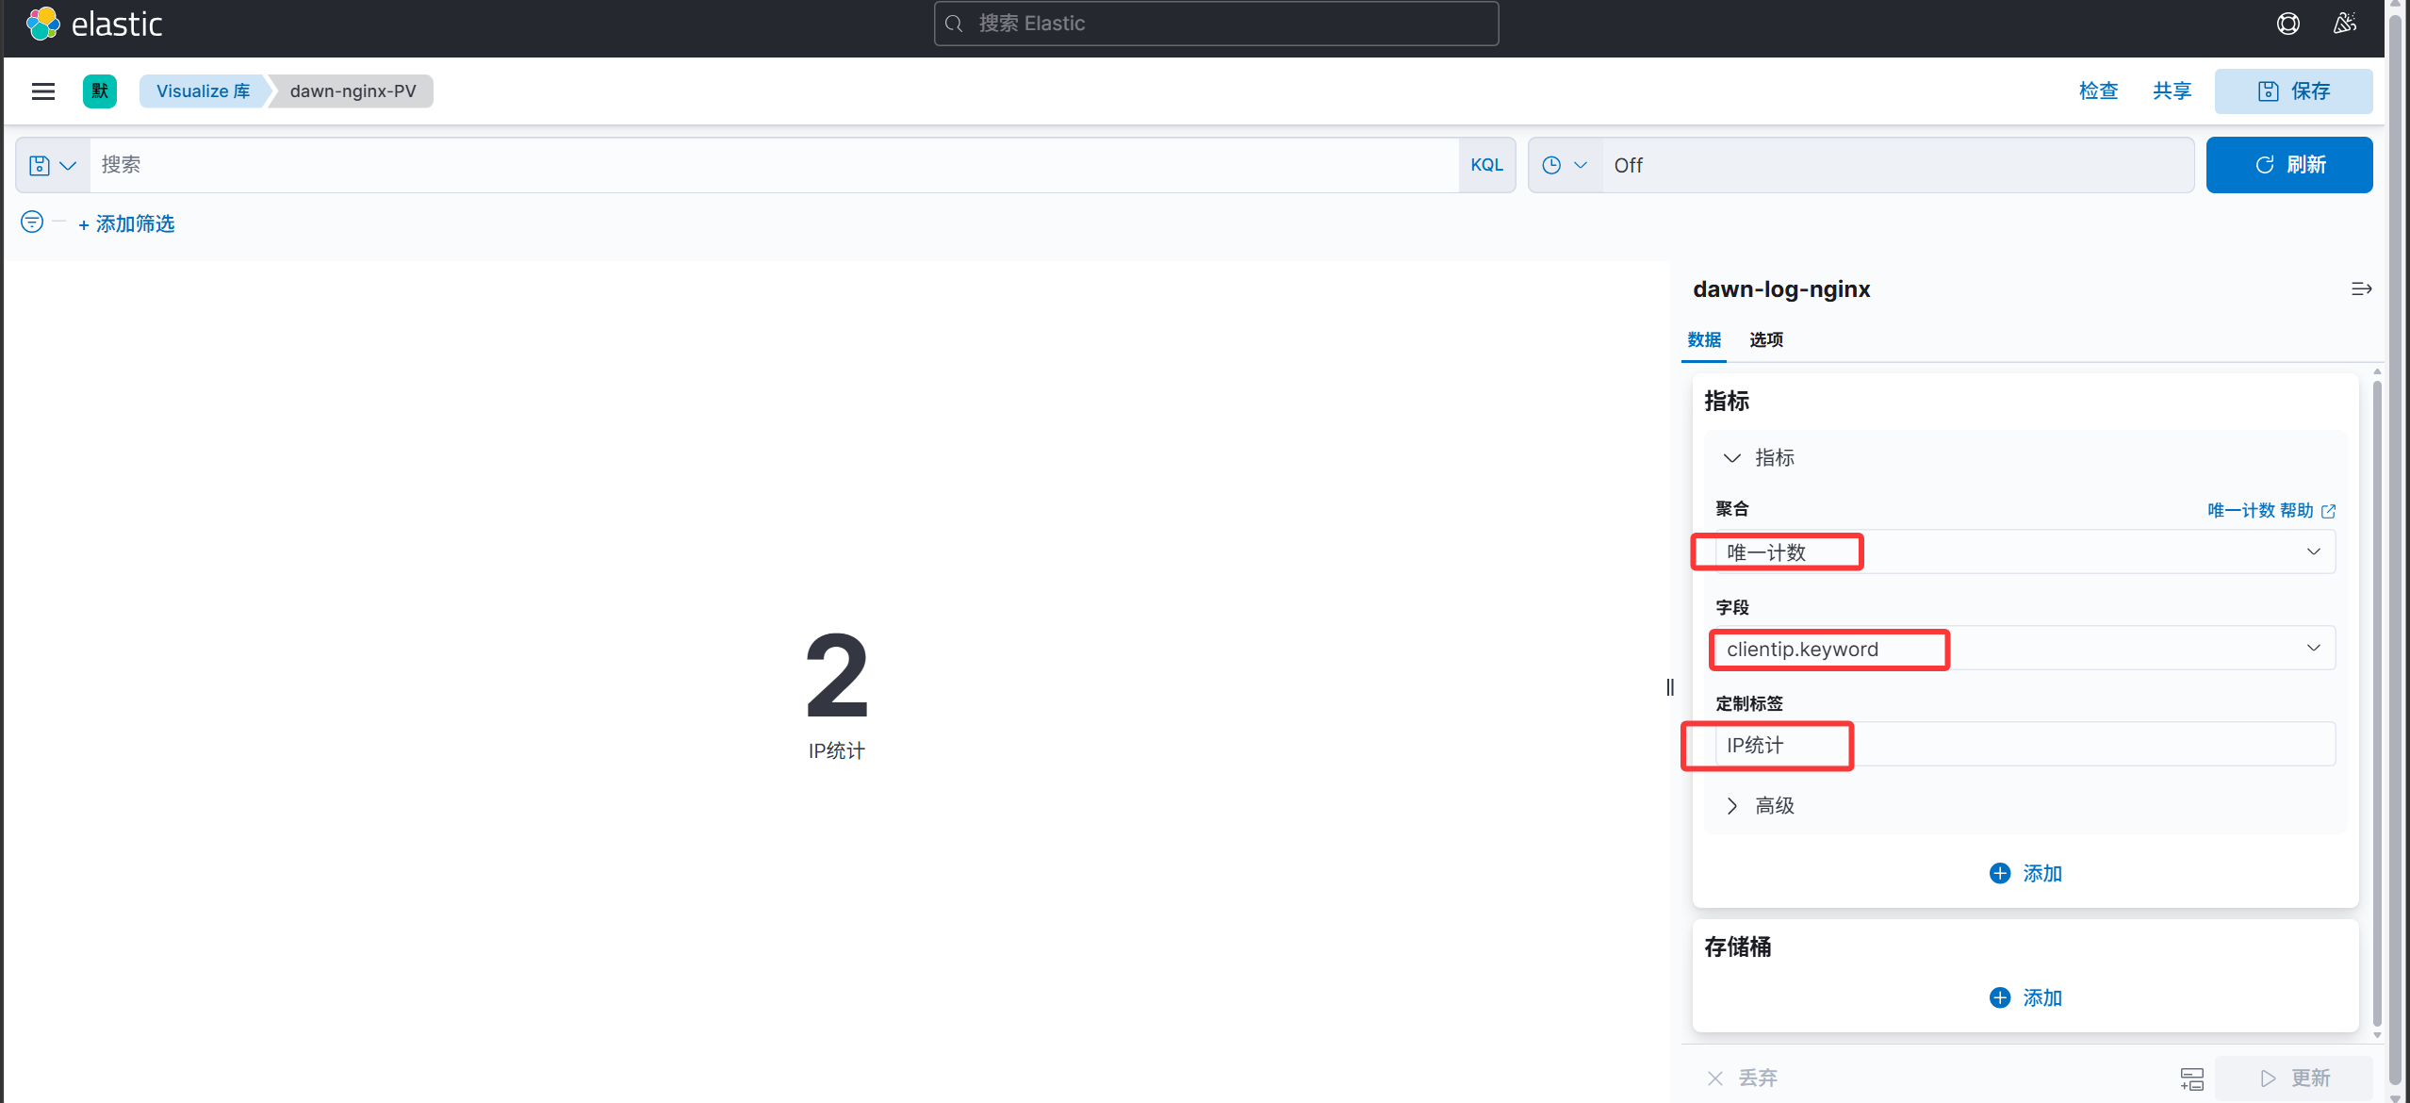Collapse the dawn-log-nginx editor sidebar
The image size is (2410, 1103).
coord(2361,289)
